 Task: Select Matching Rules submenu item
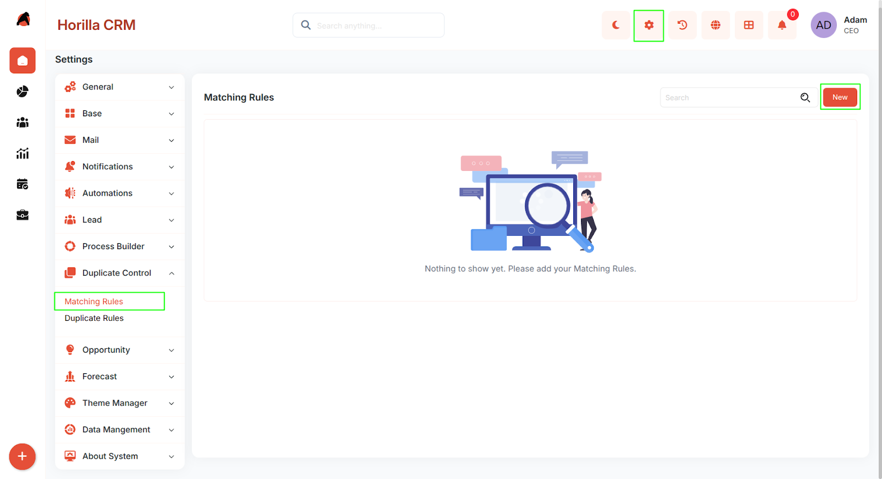[94, 302]
